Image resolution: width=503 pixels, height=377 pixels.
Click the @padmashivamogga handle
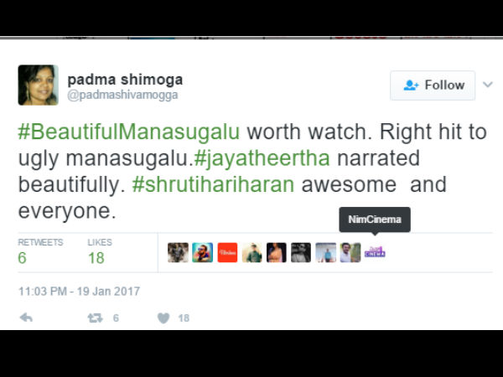tap(122, 96)
